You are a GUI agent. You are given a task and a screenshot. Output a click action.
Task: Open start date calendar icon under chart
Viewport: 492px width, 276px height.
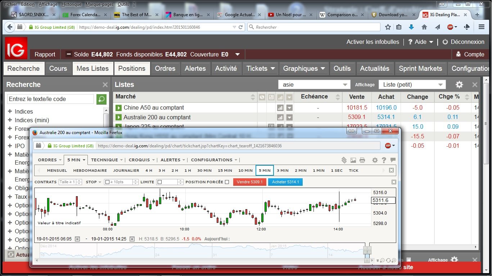77,239
